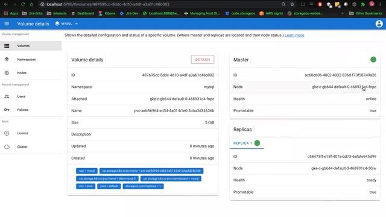This screenshot has height=217, width=386.
Task: Click the csi pv/name label chip
Action: tap(151, 171)
